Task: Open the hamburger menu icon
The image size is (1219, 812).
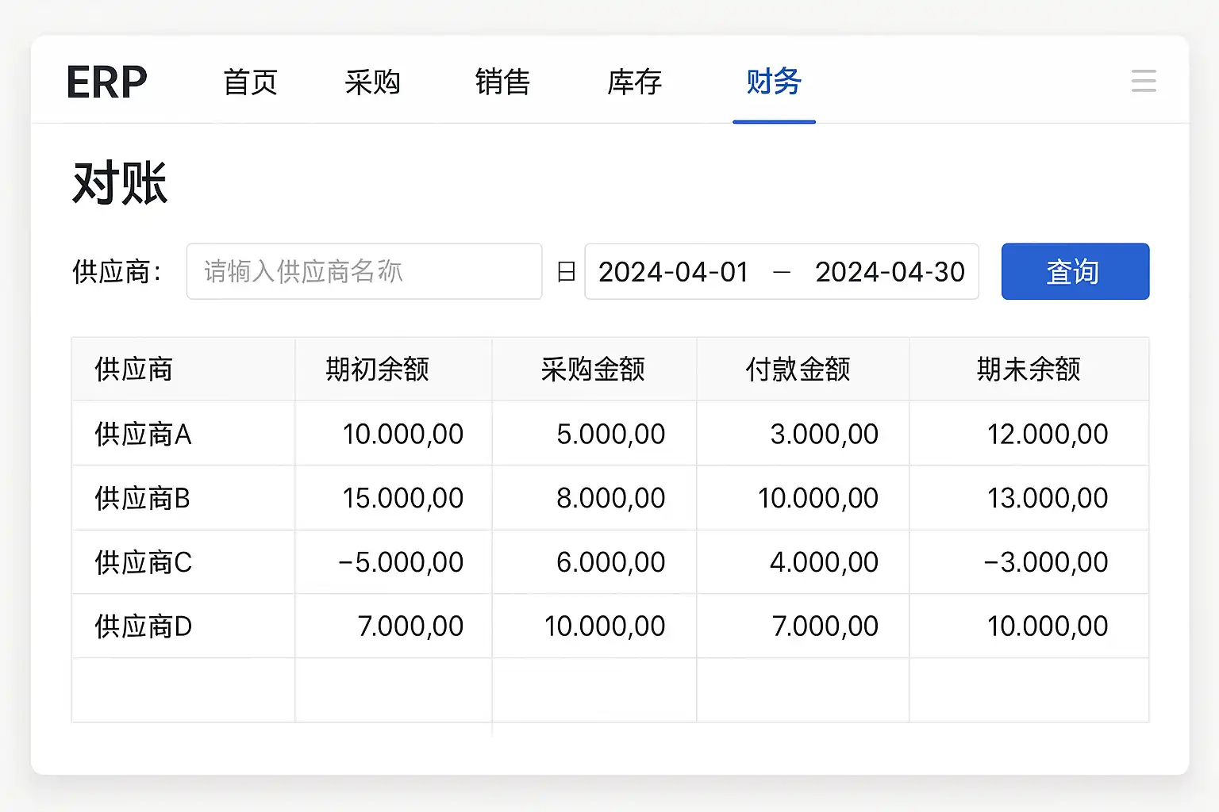Action: click(1143, 81)
